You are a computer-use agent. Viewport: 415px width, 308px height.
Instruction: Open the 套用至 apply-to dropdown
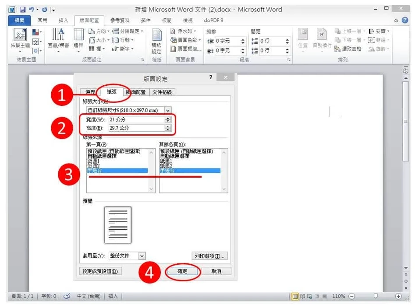pyautogui.click(x=142, y=256)
